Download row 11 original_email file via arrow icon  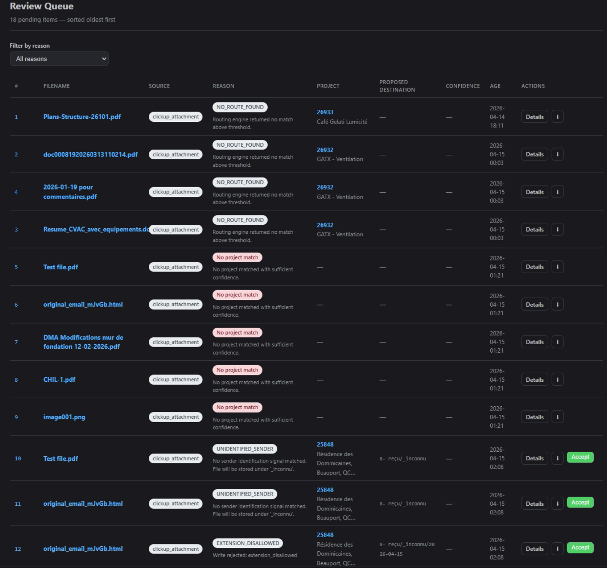(x=557, y=504)
